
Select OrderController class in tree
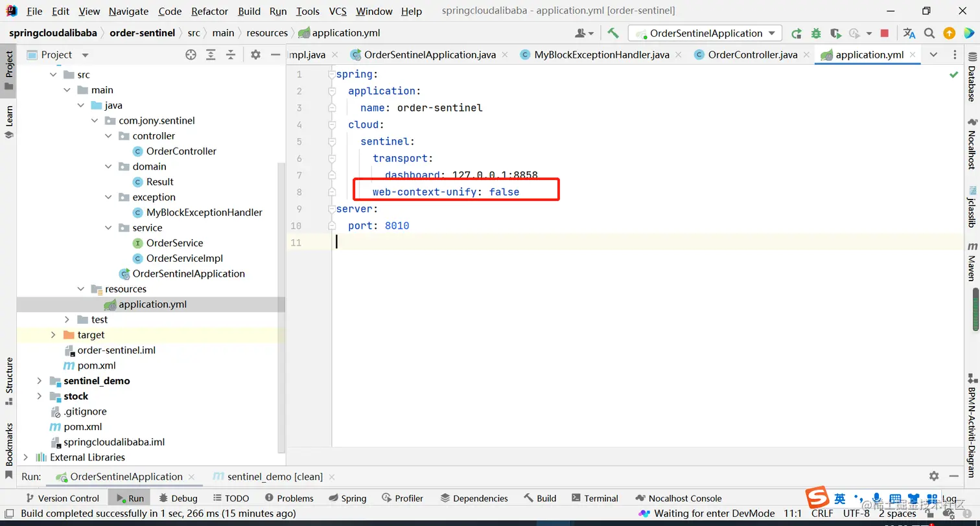tap(174, 151)
